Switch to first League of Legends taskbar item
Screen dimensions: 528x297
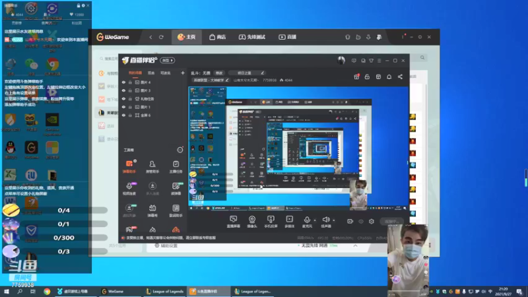tap(165, 292)
